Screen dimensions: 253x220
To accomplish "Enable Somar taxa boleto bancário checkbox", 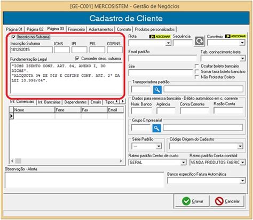I will [197, 71].
